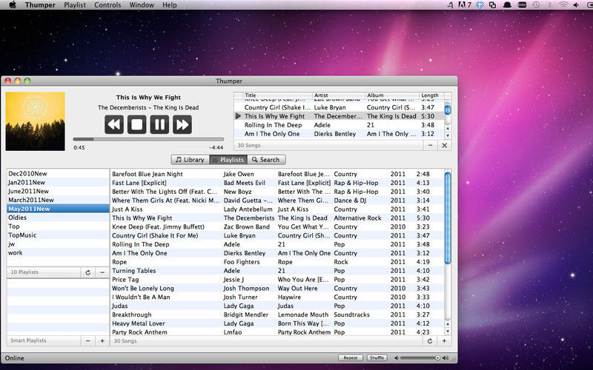Add a smart playlist with plus button
This screenshot has width=593, height=370.
pos(102,340)
